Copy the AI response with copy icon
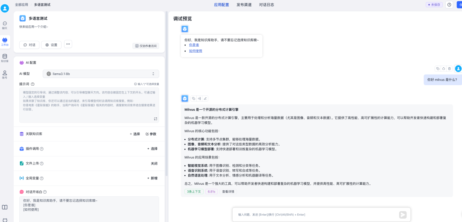 tap(193, 99)
